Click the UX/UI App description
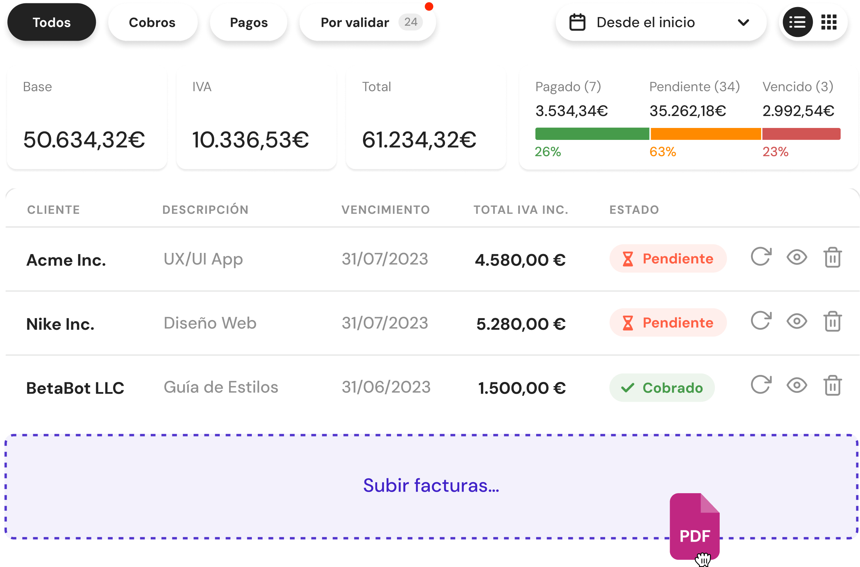The image size is (860, 567). click(203, 259)
